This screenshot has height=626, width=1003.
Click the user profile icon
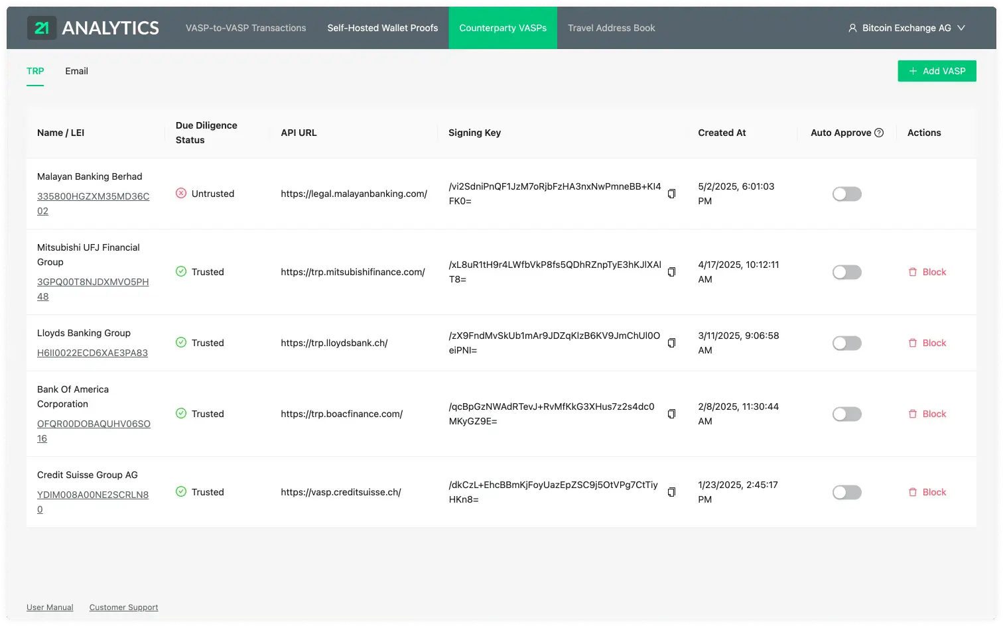point(852,28)
